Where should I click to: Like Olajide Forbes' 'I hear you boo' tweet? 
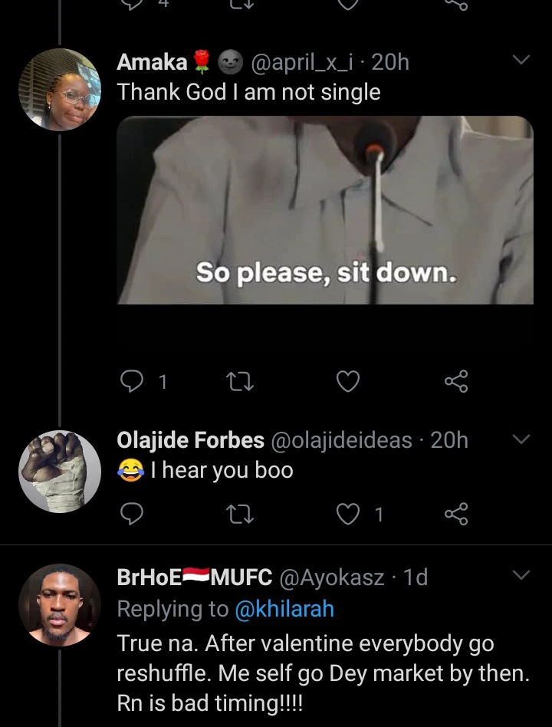(348, 514)
